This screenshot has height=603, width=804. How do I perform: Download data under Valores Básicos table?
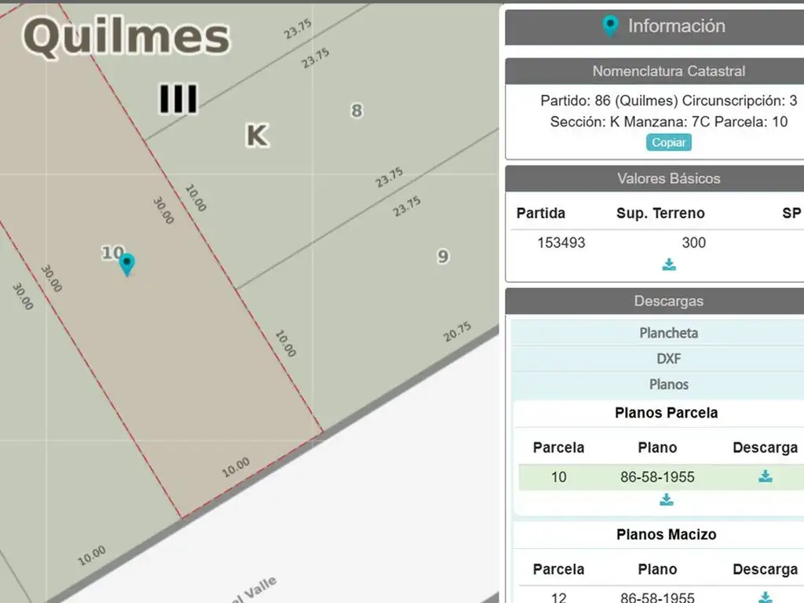coord(669,265)
